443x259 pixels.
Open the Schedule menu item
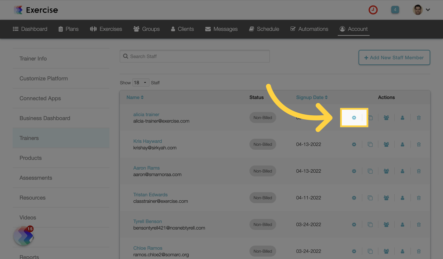(x=264, y=29)
